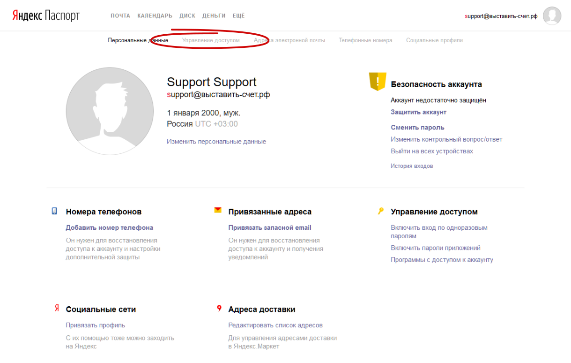This screenshot has width=571, height=363.
Task: Click the yellow security shield warning icon
Action: (x=378, y=81)
